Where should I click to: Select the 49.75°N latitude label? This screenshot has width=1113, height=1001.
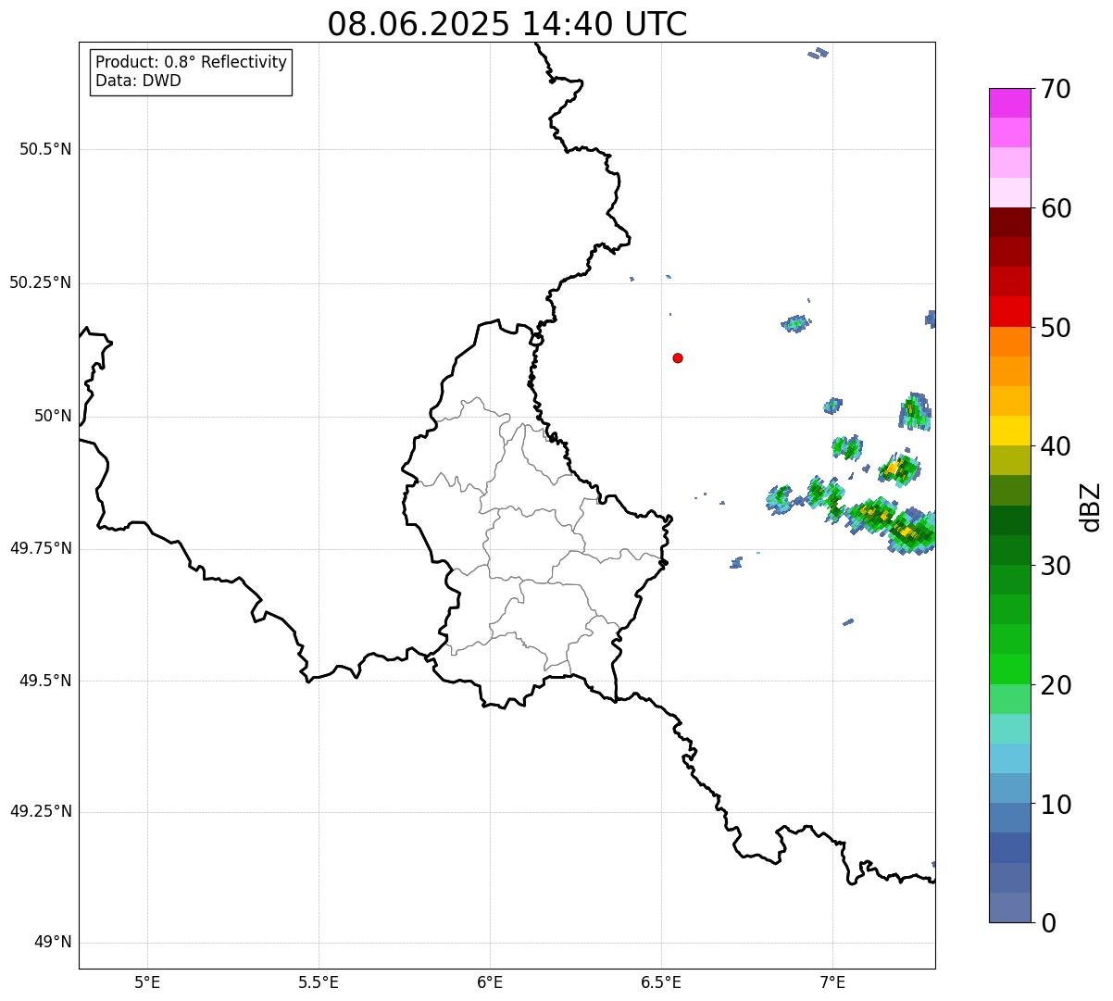point(40,548)
